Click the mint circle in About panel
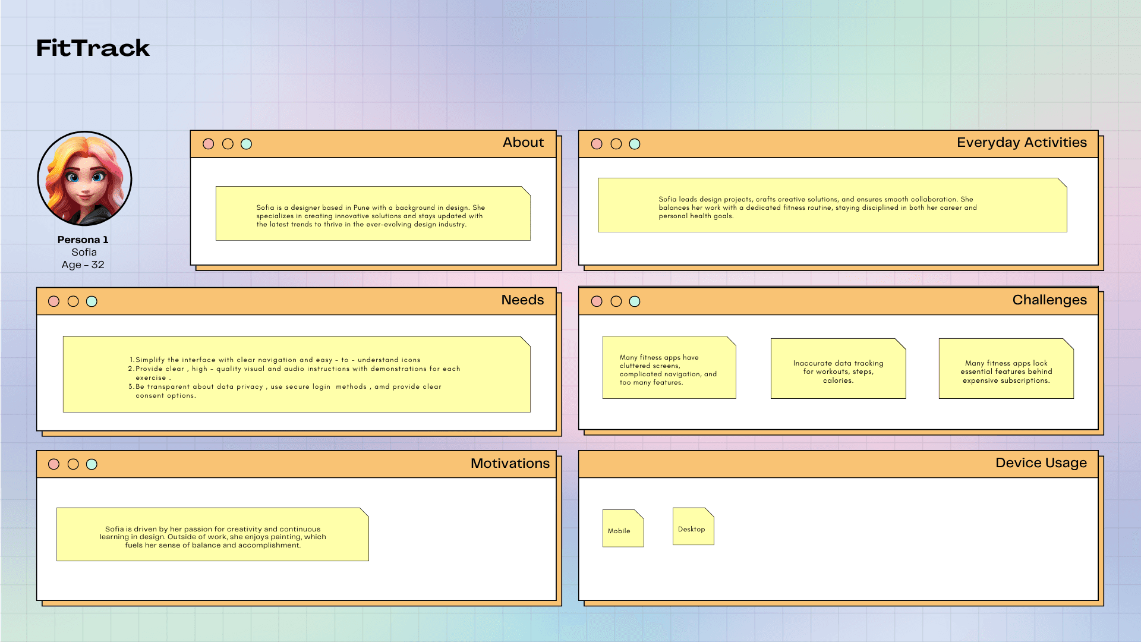The width and height of the screenshot is (1141, 642). [246, 144]
